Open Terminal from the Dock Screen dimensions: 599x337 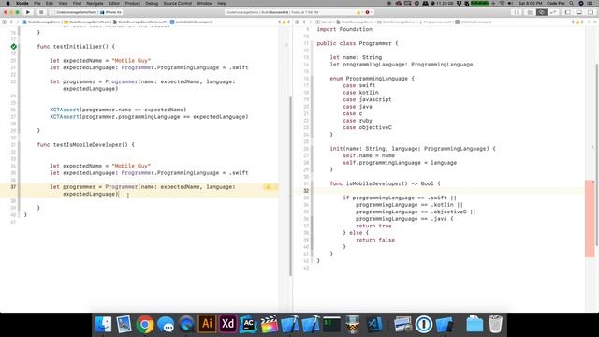tap(331, 325)
